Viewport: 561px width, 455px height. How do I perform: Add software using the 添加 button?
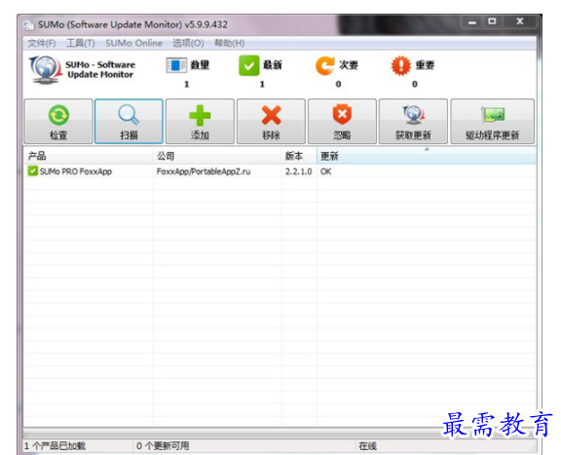[x=200, y=122]
